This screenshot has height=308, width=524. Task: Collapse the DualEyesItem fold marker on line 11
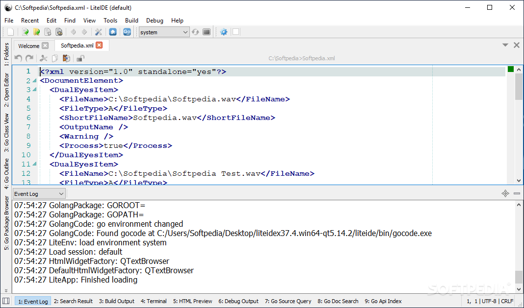click(34, 164)
